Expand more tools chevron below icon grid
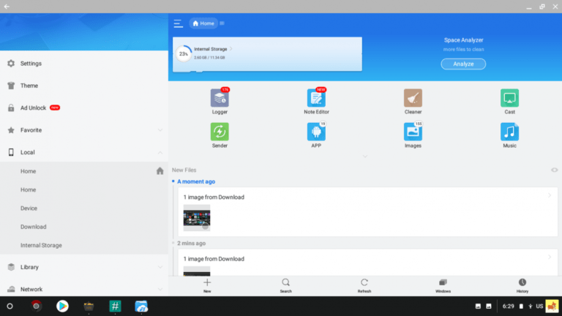This screenshot has width=562, height=316. coord(364,156)
